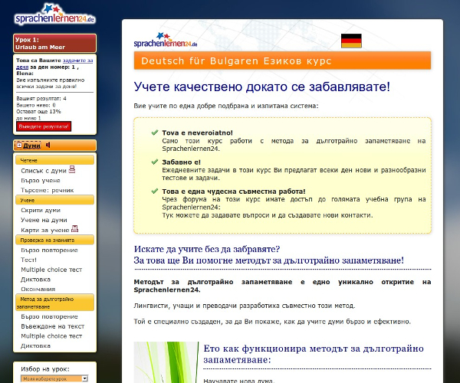Select Учене на думи menu item
The image size is (460, 383).
(44, 220)
